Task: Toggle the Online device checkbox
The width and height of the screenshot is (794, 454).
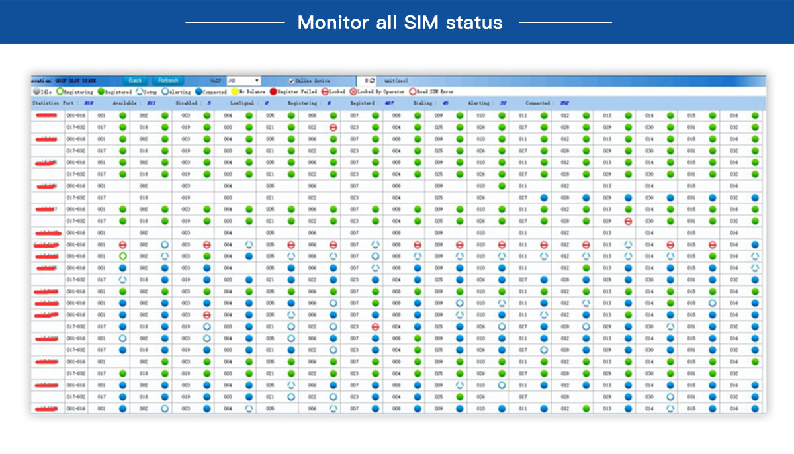Action: (291, 81)
